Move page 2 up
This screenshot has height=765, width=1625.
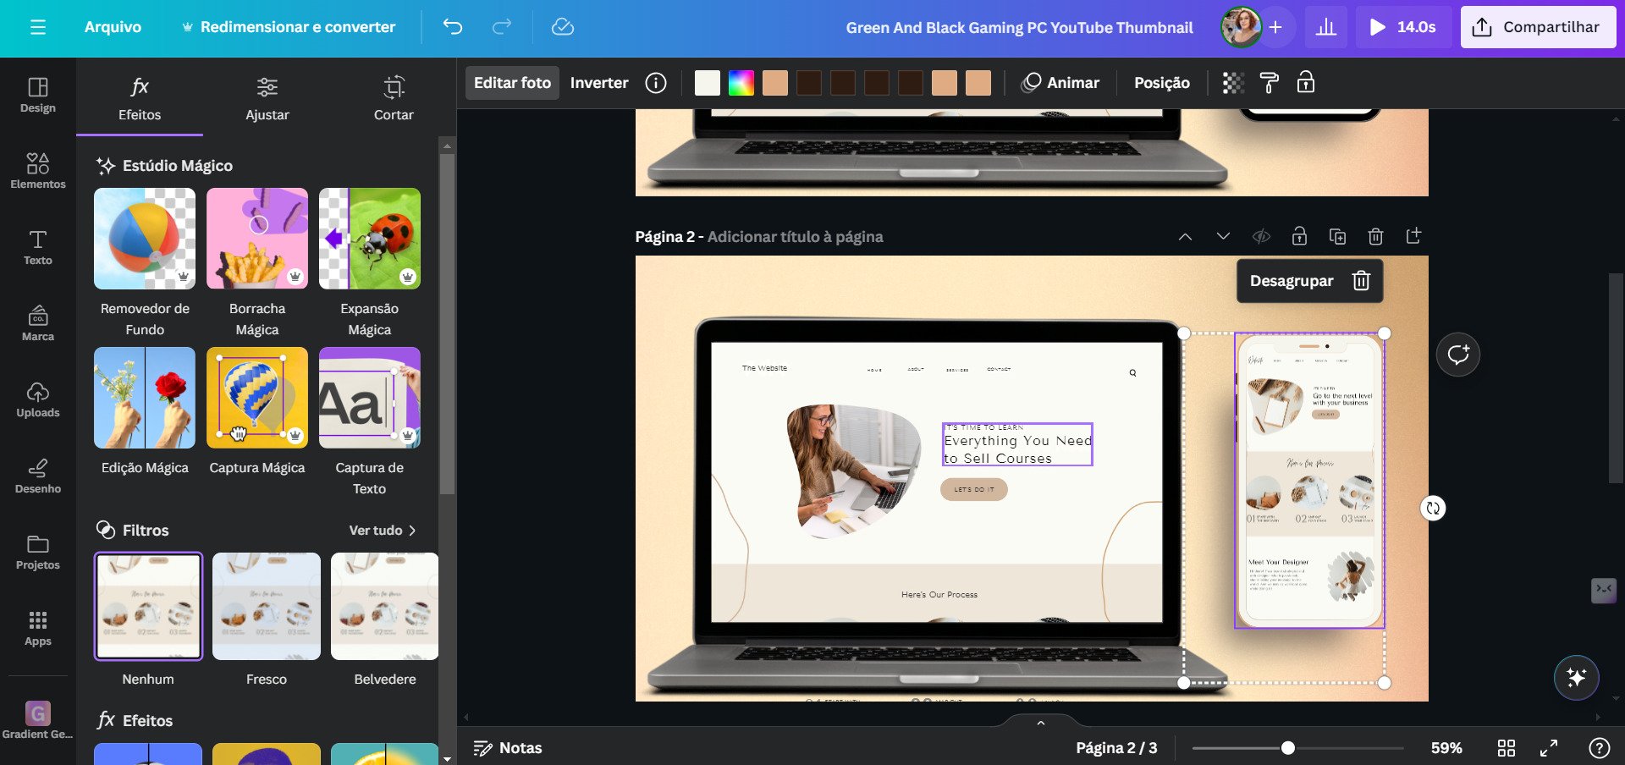click(x=1185, y=237)
